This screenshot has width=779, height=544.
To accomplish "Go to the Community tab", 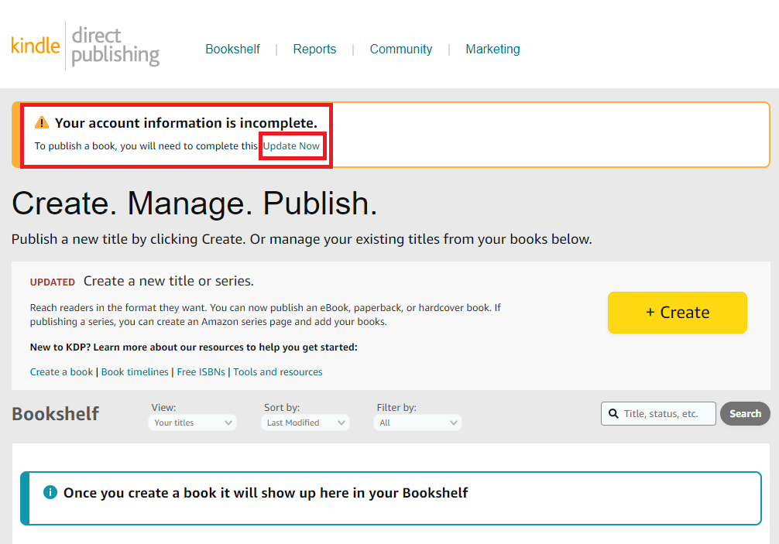I will [401, 50].
